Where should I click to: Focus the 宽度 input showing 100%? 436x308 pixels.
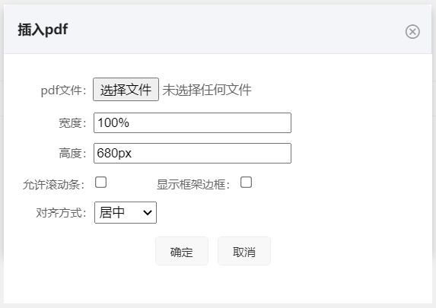(193, 123)
